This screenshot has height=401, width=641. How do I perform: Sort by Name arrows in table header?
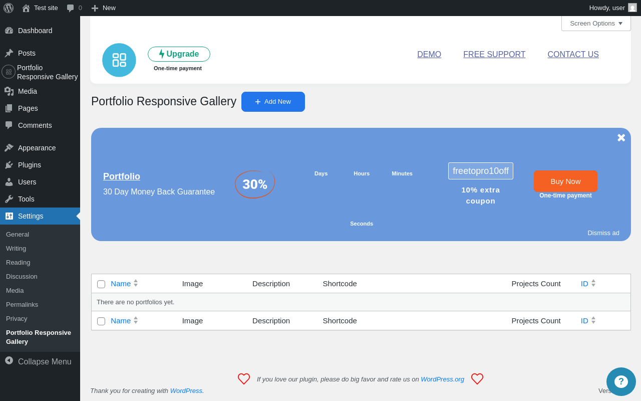(136, 283)
